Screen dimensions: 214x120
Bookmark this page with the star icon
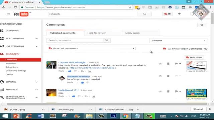[x=130, y=7]
